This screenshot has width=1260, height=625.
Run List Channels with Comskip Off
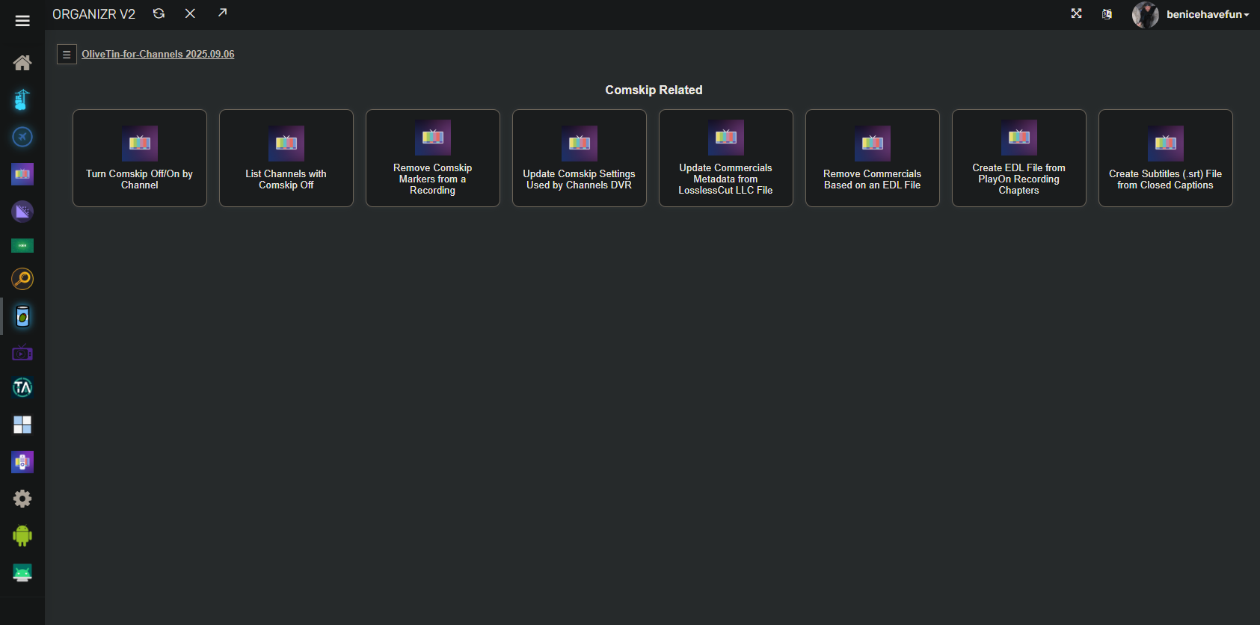pyautogui.click(x=286, y=158)
